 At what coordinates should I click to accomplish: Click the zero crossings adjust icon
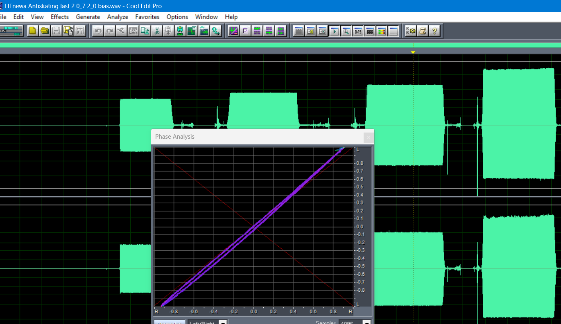192,31
